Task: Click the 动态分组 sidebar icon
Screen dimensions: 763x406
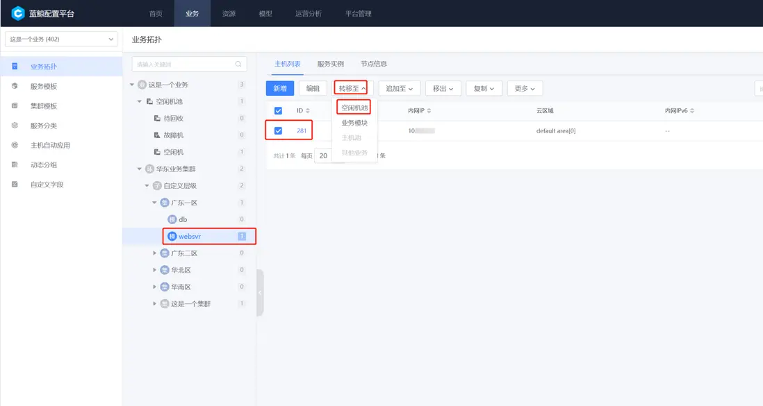Action: pos(15,165)
